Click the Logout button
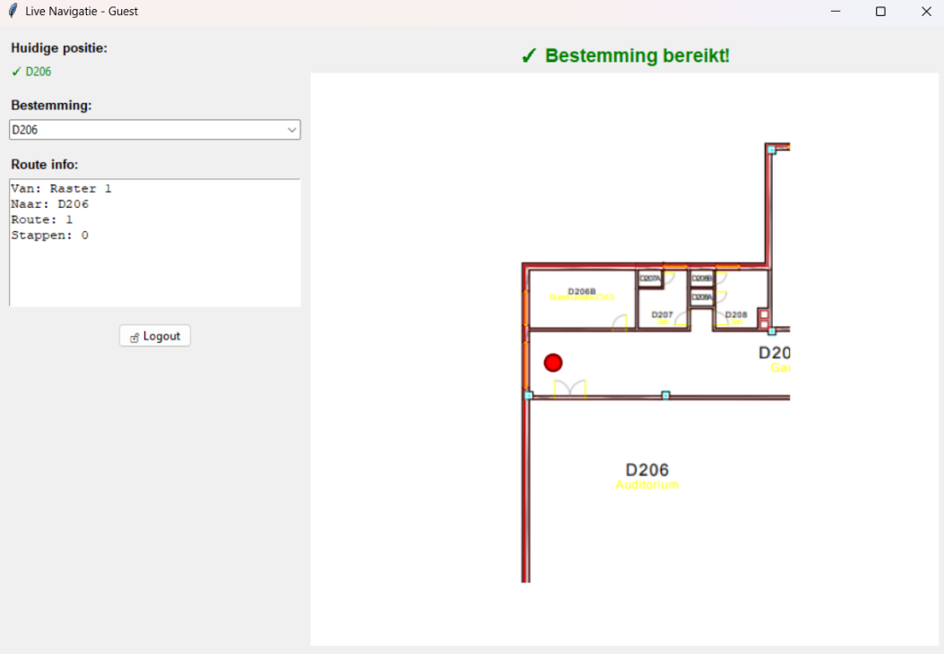 [155, 336]
